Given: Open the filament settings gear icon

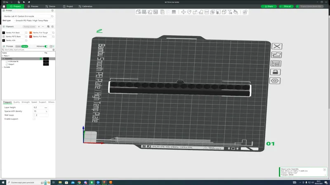Looking at the screenshot, I should [x=52, y=27].
